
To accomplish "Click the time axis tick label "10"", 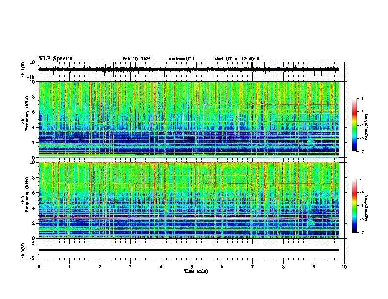I will [x=344, y=267].
